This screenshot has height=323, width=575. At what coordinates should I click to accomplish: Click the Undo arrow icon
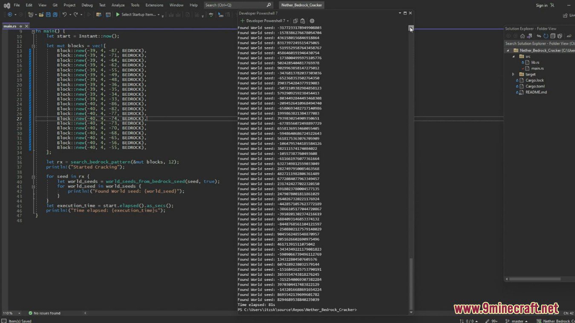(64, 14)
